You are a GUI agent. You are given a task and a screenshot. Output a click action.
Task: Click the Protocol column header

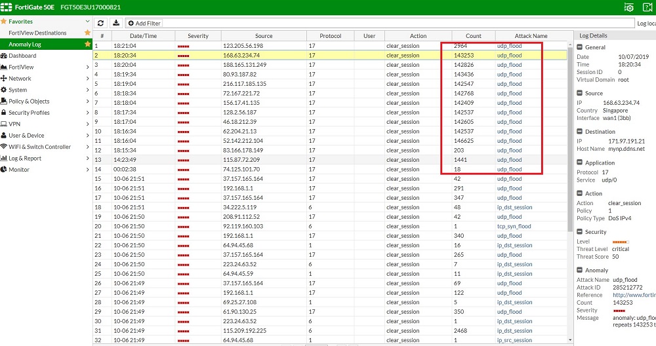330,36
